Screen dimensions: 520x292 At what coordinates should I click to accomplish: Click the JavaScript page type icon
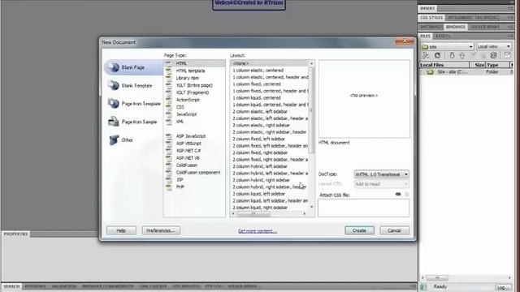[x=169, y=114]
